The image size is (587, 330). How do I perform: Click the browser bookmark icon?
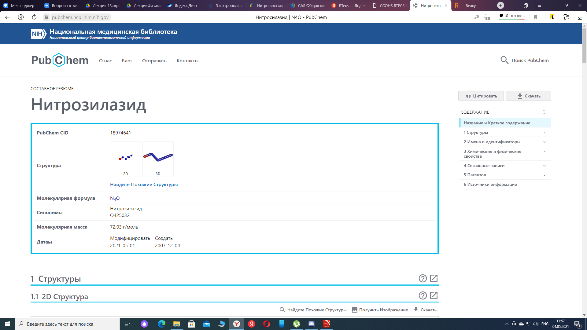pyautogui.click(x=536, y=17)
